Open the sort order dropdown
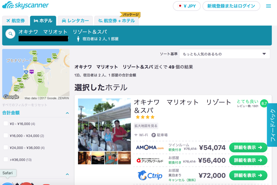 225,54
